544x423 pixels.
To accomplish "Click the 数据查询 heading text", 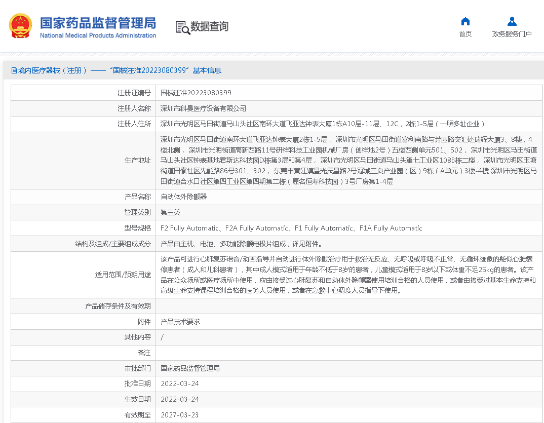I will click(210, 27).
